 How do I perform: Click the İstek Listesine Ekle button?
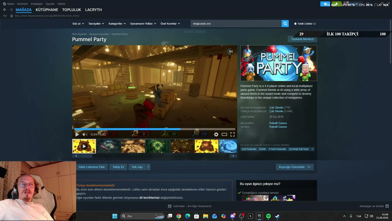click(x=92, y=167)
